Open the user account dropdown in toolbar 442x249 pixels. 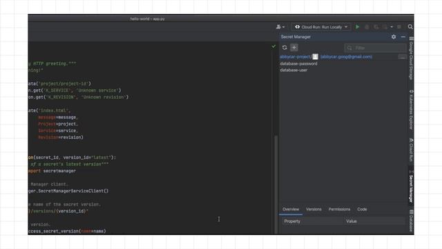coord(280,27)
